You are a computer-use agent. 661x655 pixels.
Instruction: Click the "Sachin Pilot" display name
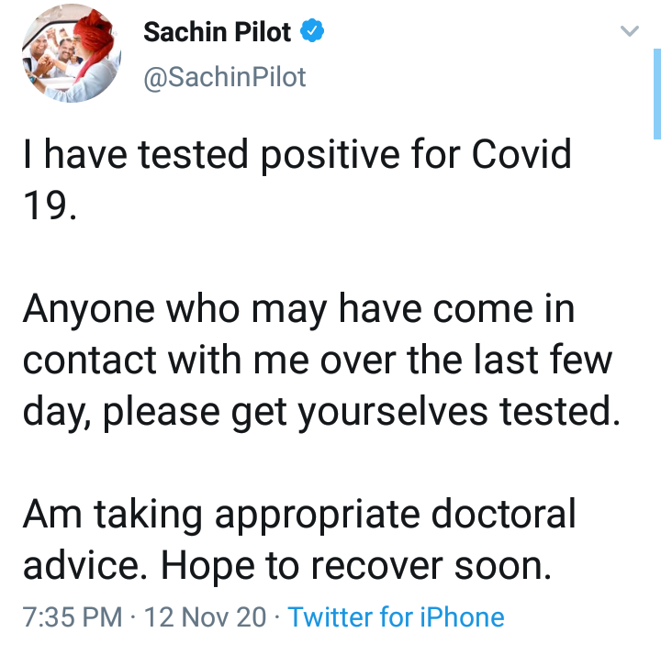point(218,33)
